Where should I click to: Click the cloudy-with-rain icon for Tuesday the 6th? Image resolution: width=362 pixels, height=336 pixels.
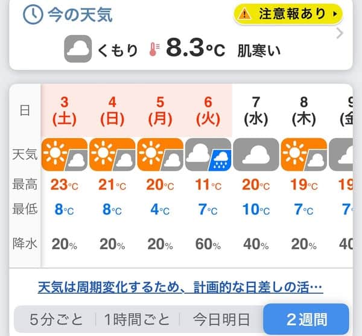pyautogui.click(x=208, y=154)
